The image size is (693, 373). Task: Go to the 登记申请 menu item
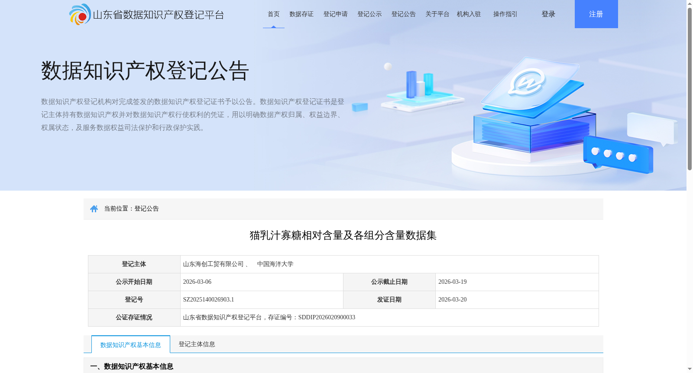coord(336,14)
